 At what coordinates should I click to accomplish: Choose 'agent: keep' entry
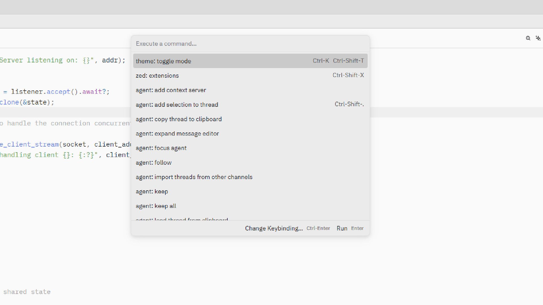pos(250,191)
